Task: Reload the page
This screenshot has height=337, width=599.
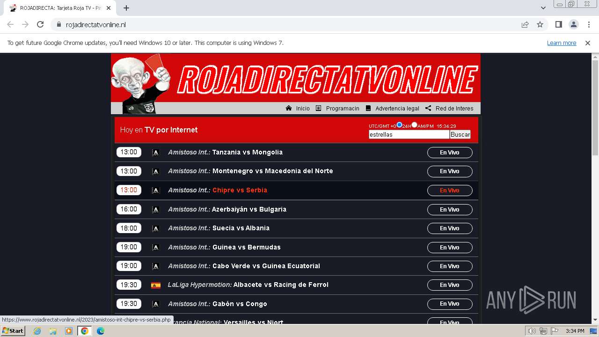Action: click(40, 24)
